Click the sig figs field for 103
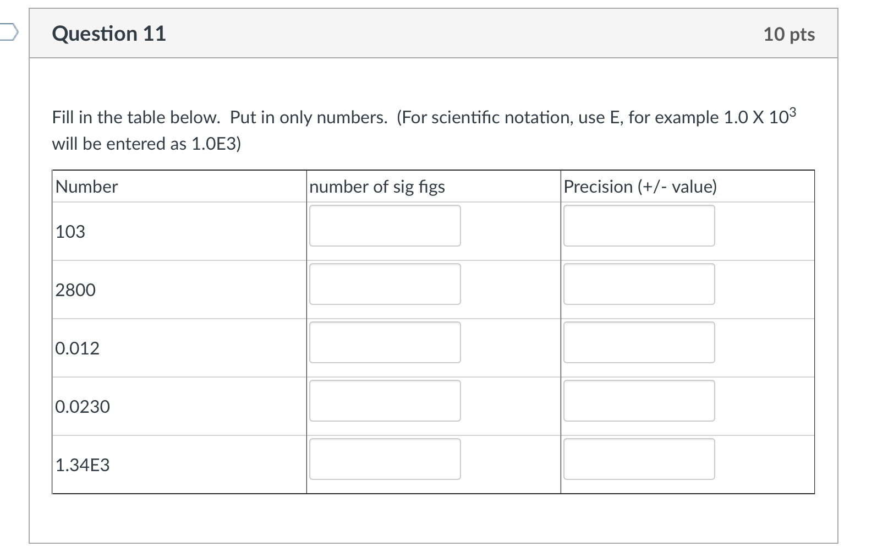 click(x=385, y=226)
